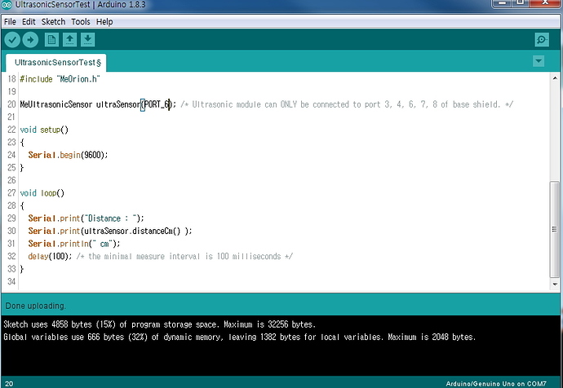563x388 pixels.
Task: Open a sketch with up-arrow icon
Action: pyautogui.click(x=69, y=39)
